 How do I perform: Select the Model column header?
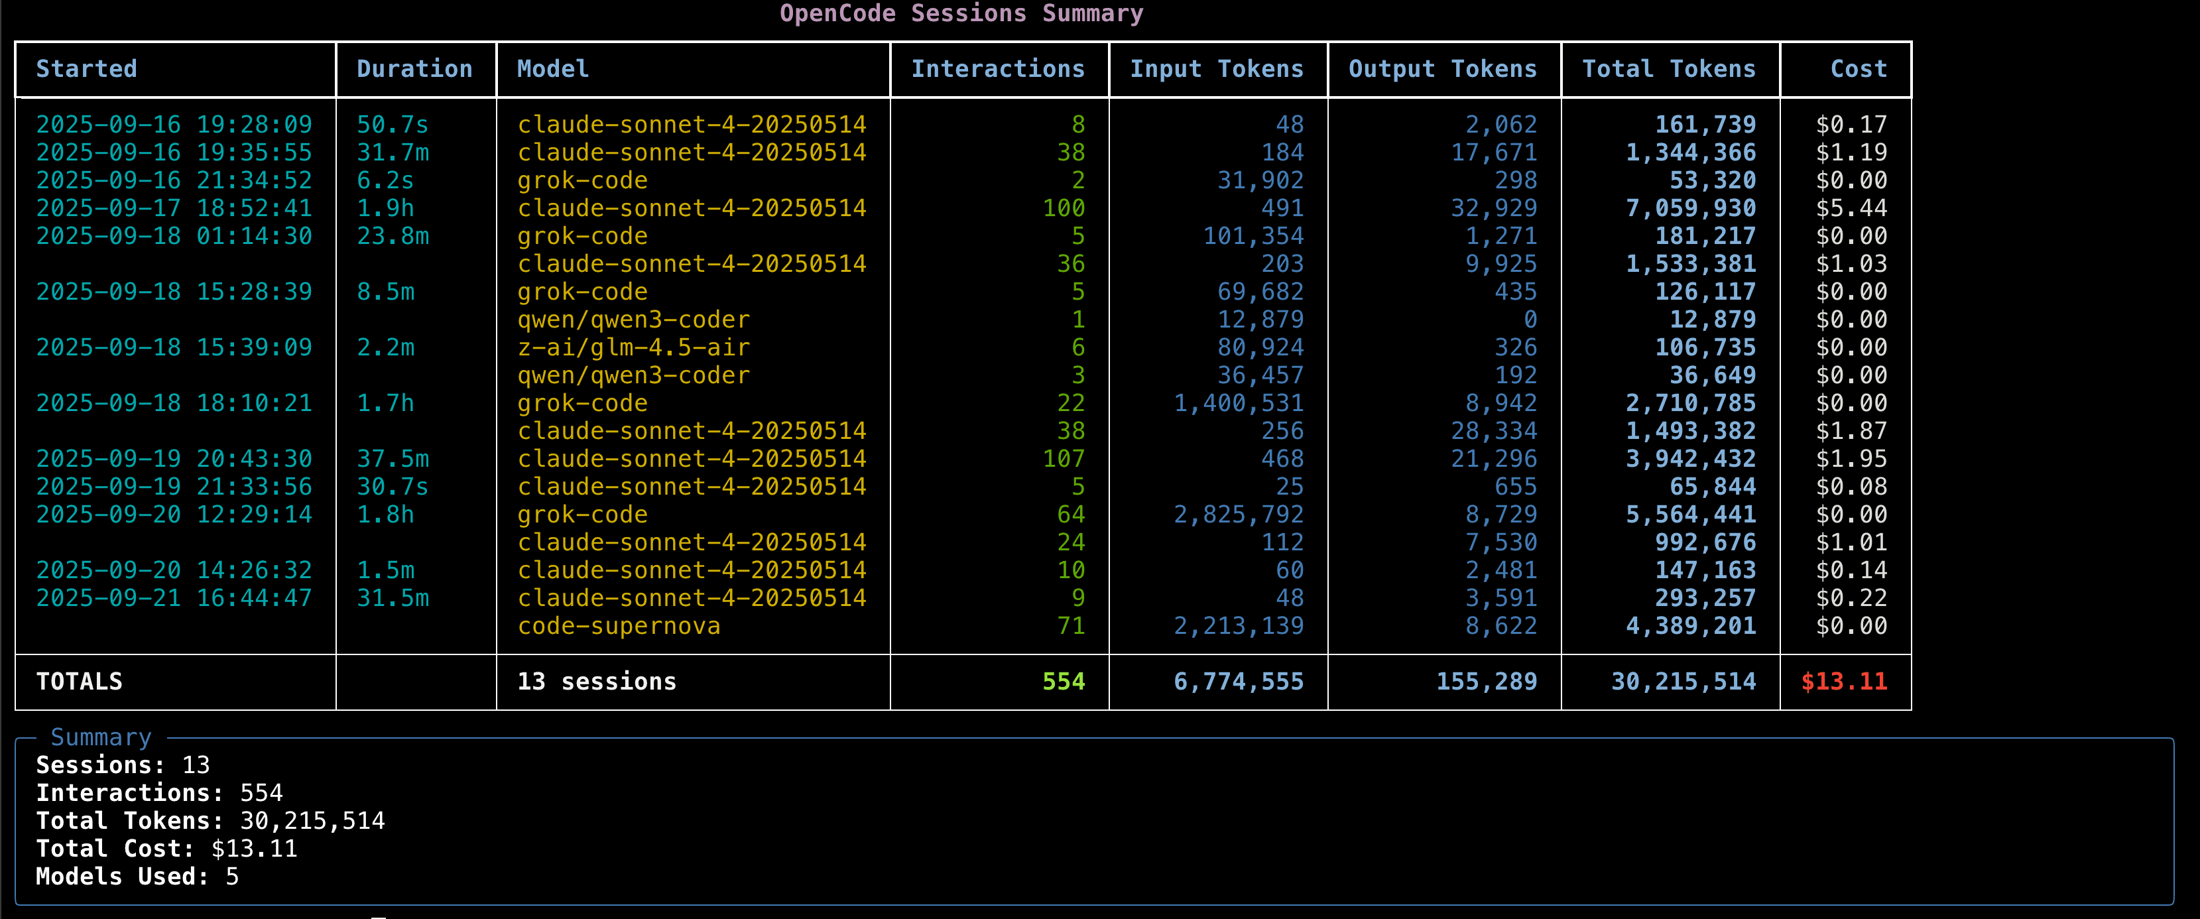552,69
